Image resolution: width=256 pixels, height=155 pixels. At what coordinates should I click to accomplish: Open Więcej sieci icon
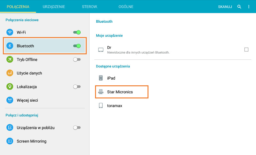point(10,100)
